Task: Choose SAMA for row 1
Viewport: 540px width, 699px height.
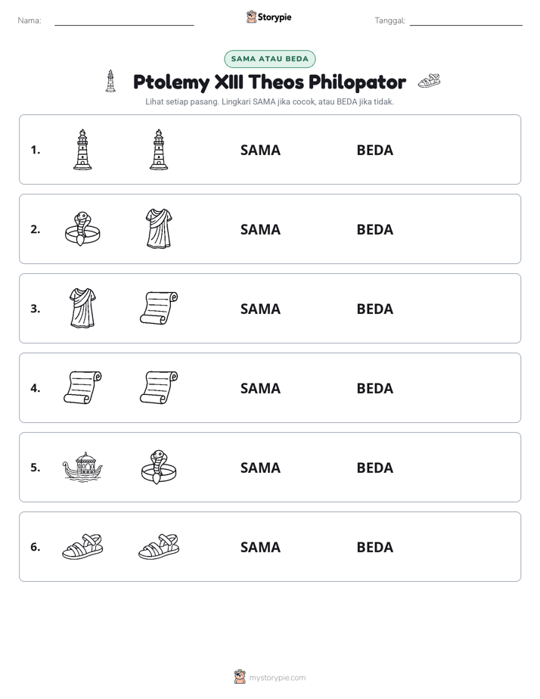Action: click(260, 151)
